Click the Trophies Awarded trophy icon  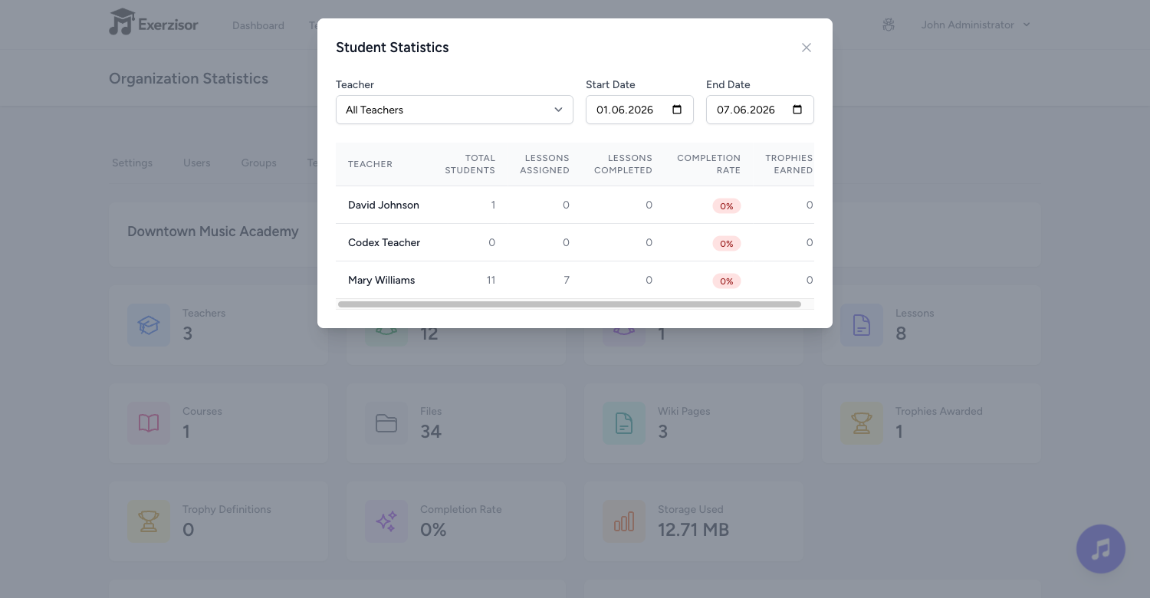(x=862, y=423)
